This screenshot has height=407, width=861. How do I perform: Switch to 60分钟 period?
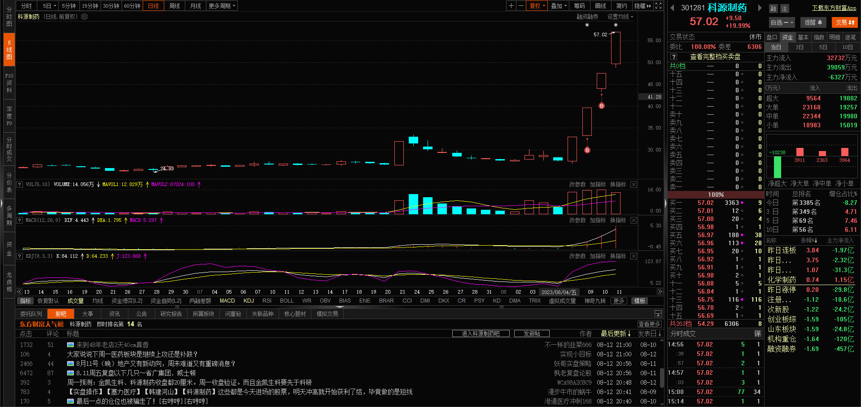[x=132, y=6]
